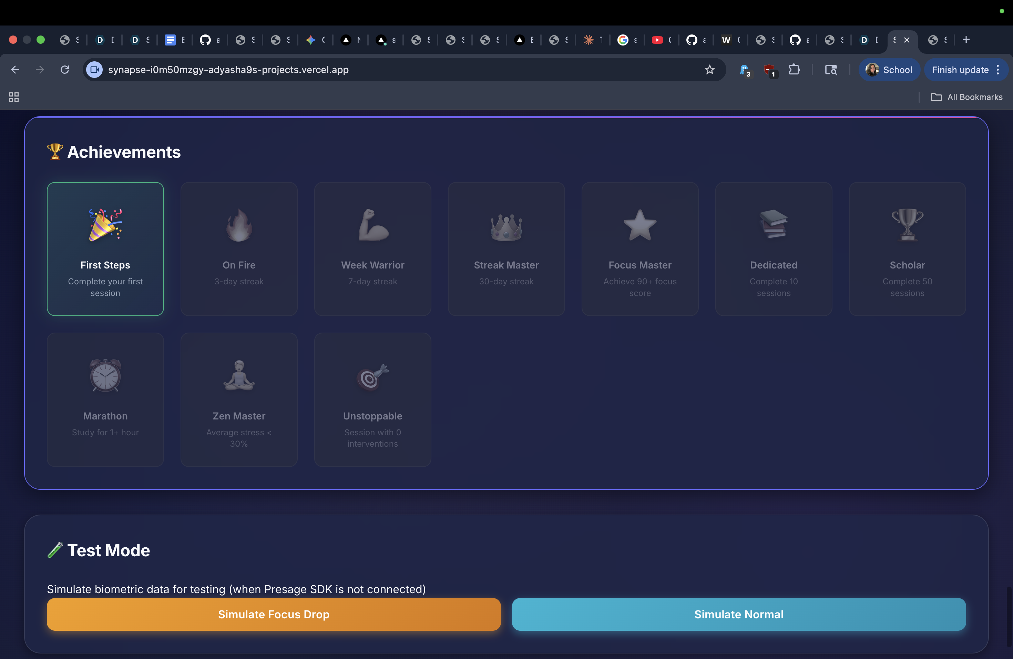The width and height of the screenshot is (1013, 659).
Task: Click the Week Warrior flexed bicep icon
Action: 372,225
